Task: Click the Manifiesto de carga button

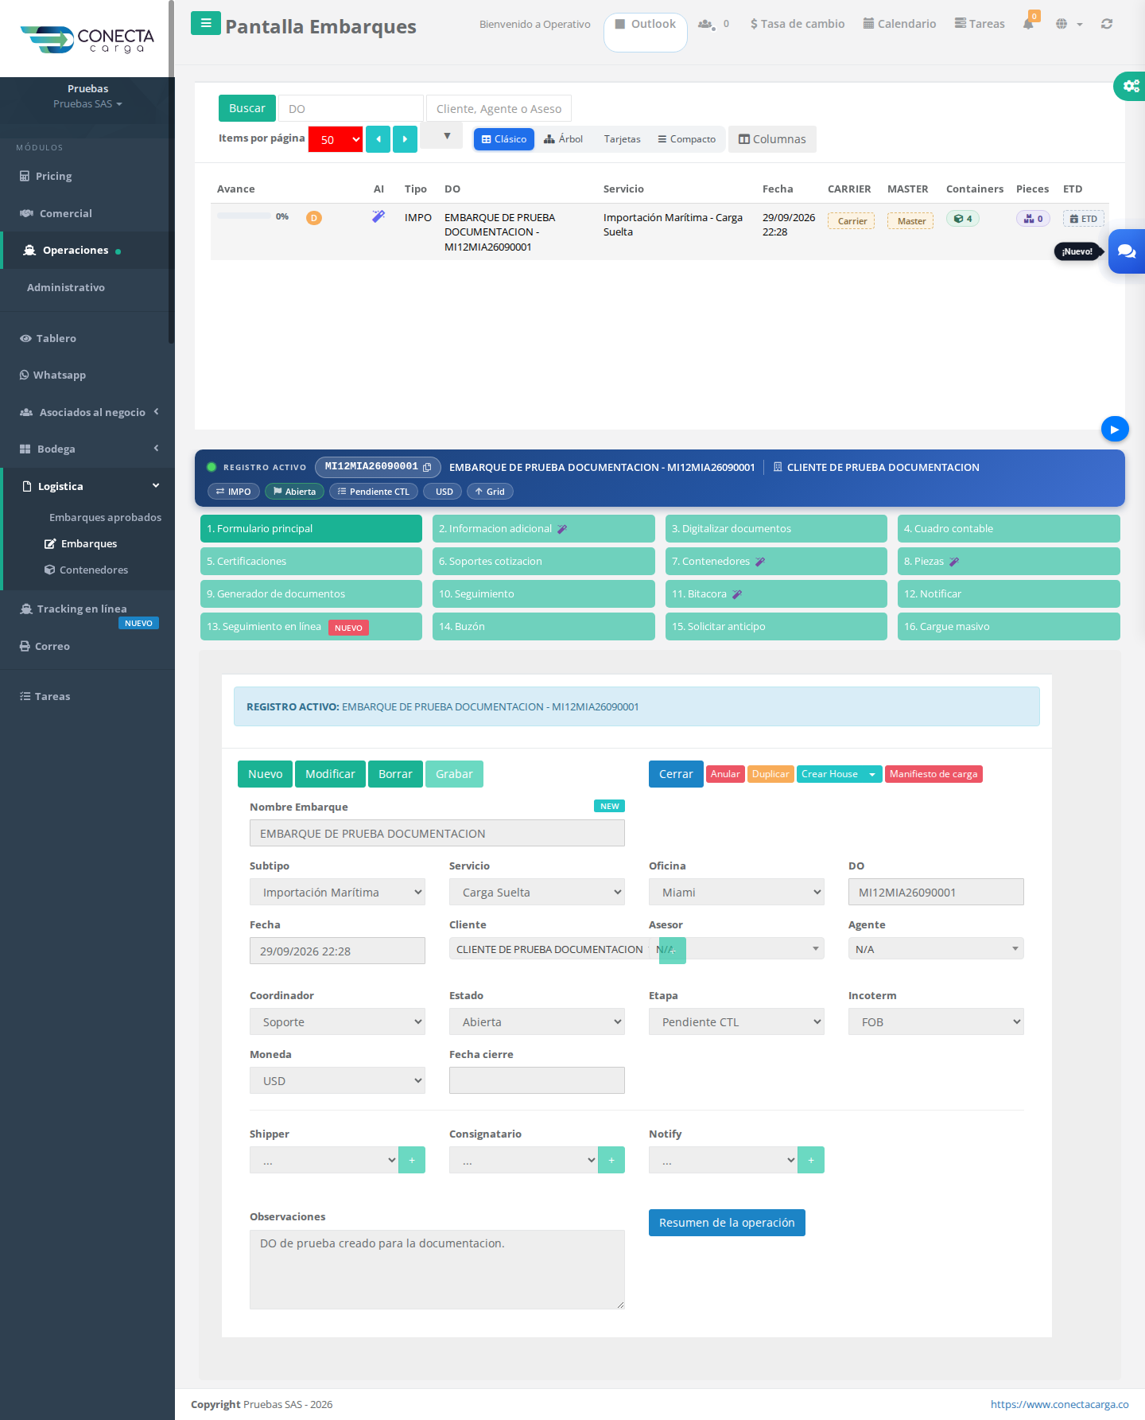Action: point(933,774)
